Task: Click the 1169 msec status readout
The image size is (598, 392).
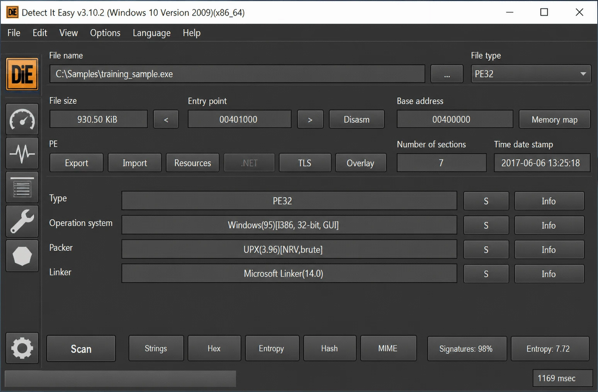Action: pos(562,378)
